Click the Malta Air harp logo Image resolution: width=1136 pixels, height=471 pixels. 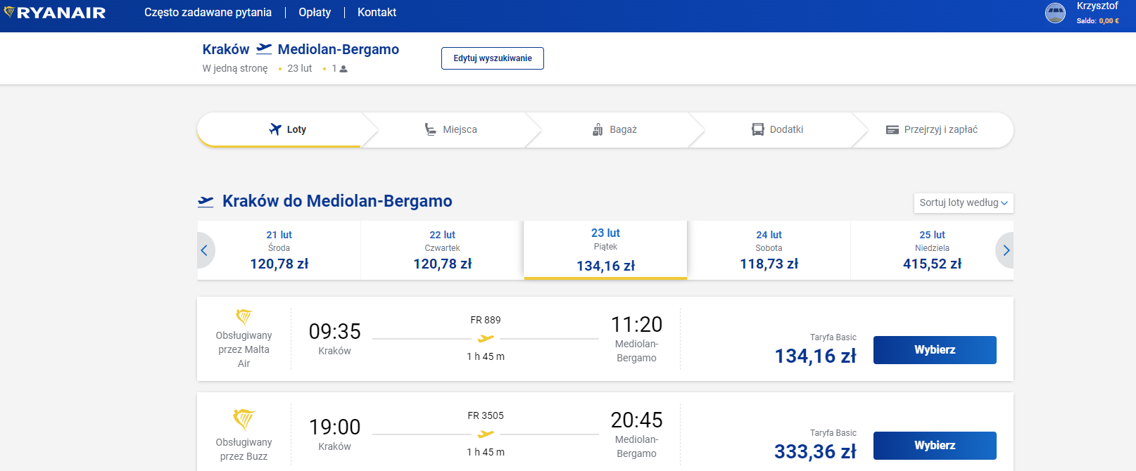[x=244, y=316]
